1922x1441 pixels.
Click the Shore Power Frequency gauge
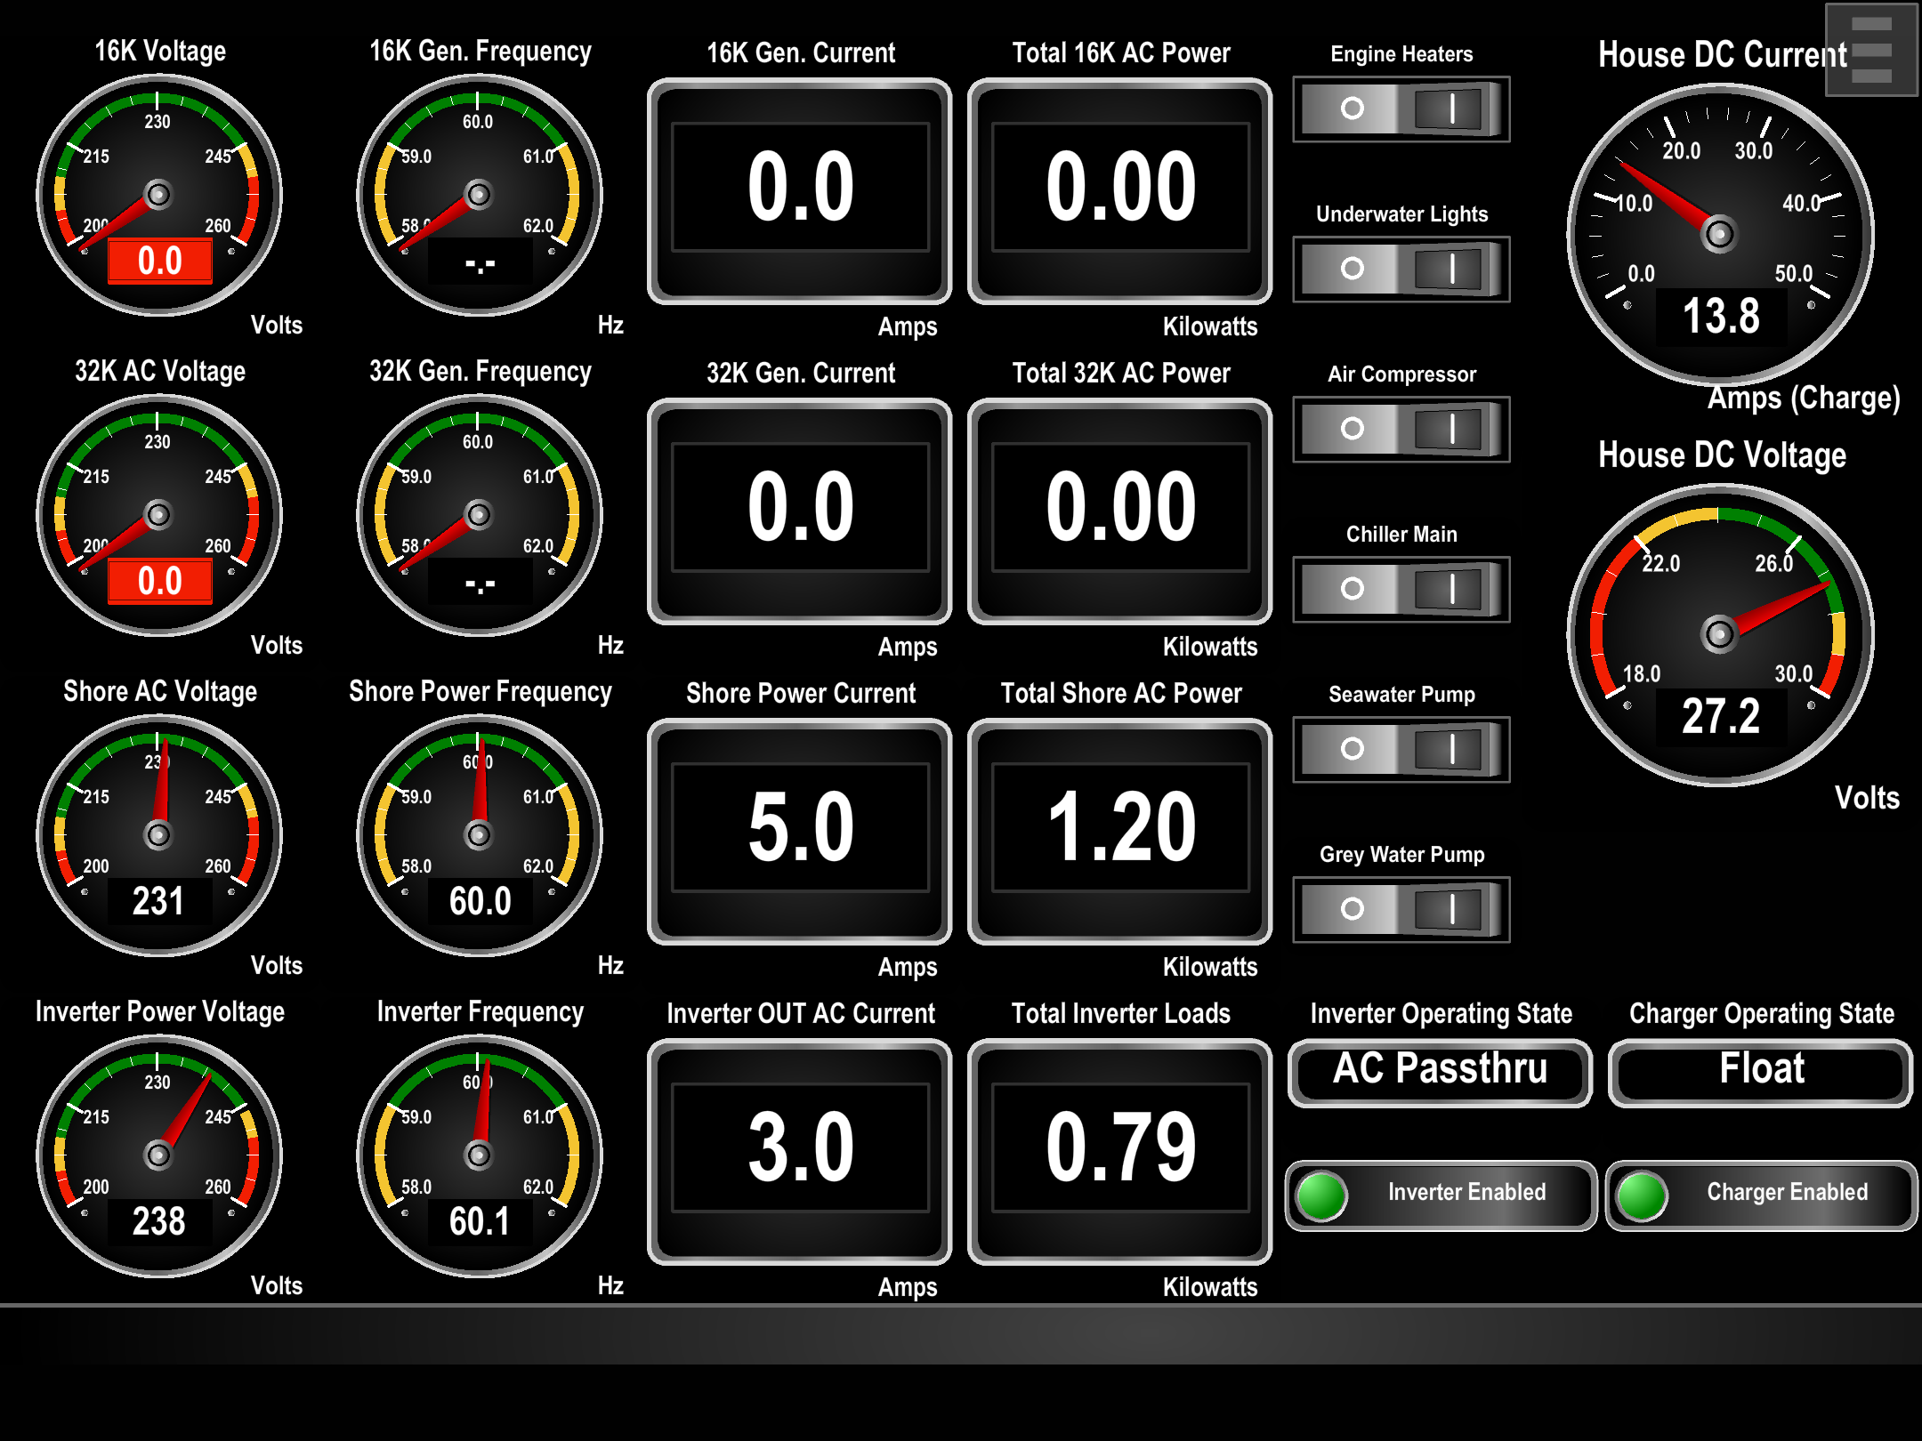point(480,835)
